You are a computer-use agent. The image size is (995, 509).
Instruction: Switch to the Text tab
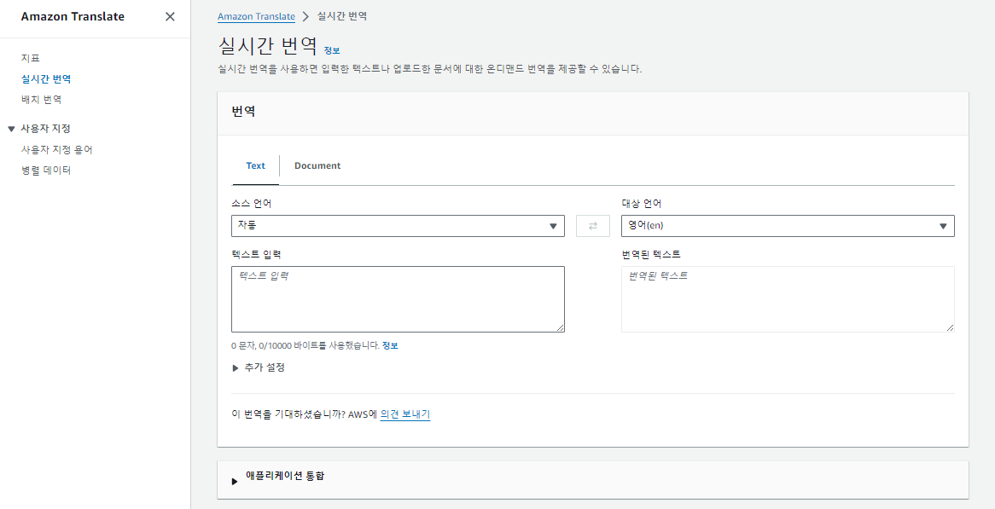pyautogui.click(x=256, y=166)
